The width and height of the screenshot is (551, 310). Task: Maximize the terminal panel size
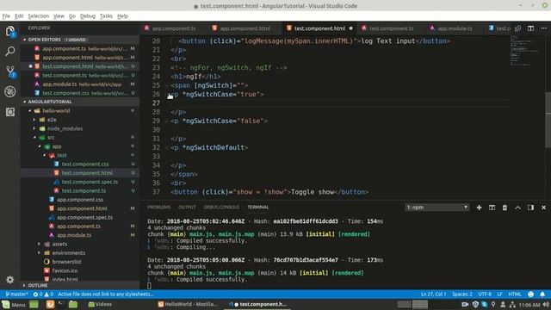coord(517,208)
